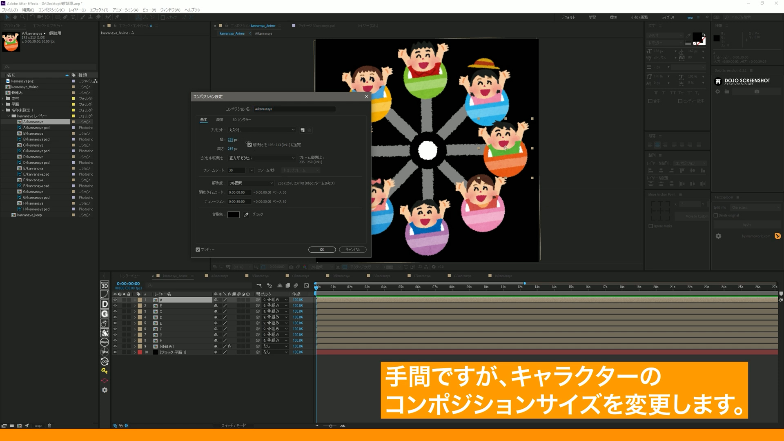Toggle the 縦横比を固定 checkbox
This screenshot has width=784, height=441.
[x=249, y=144]
